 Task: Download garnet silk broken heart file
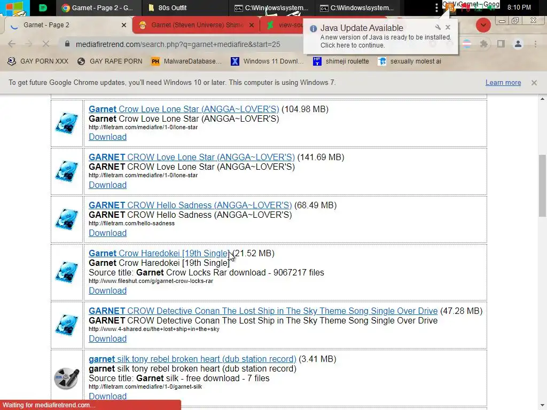pos(107,396)
